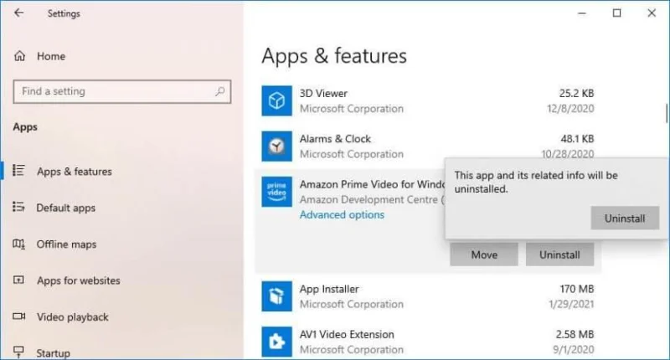Open Apps for websites section
The width and height of the screenshot is (670, 360).
(78, 280)
